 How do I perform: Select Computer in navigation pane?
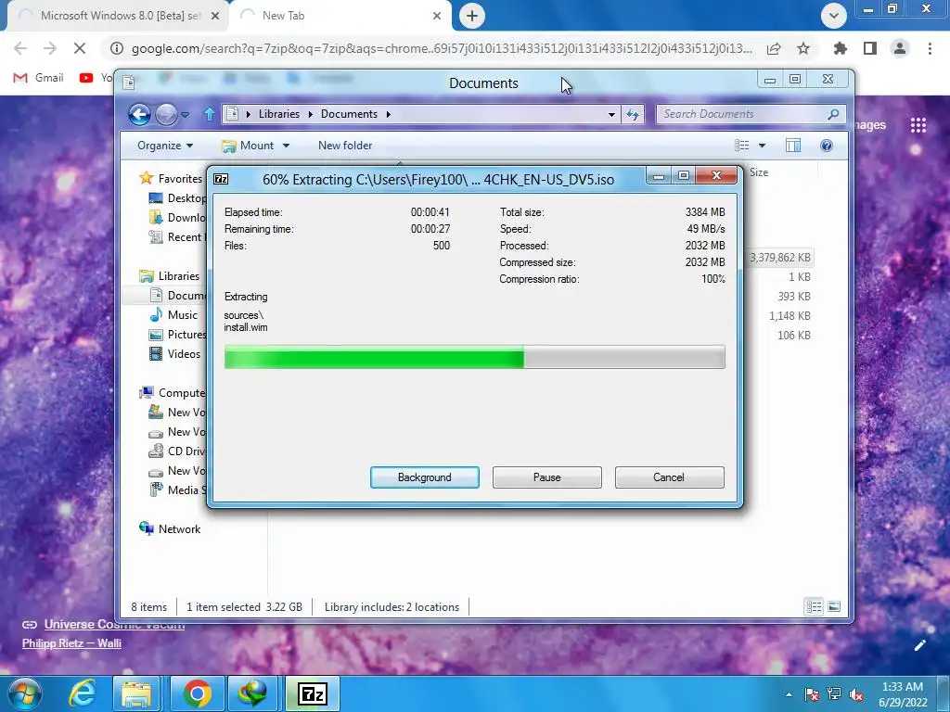173,393
